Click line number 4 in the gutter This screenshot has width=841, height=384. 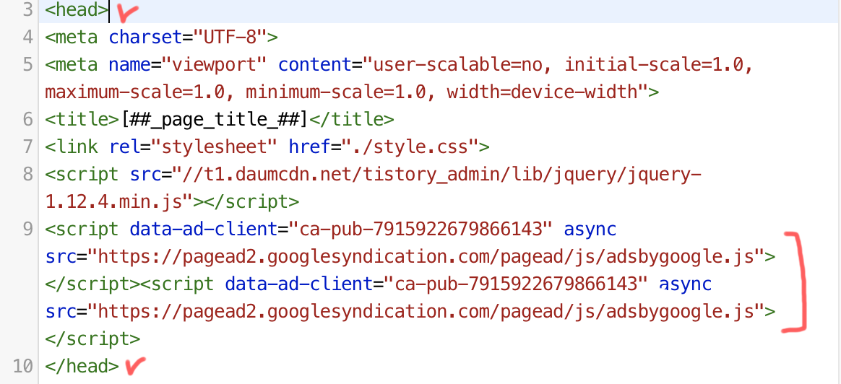[28, 38]
